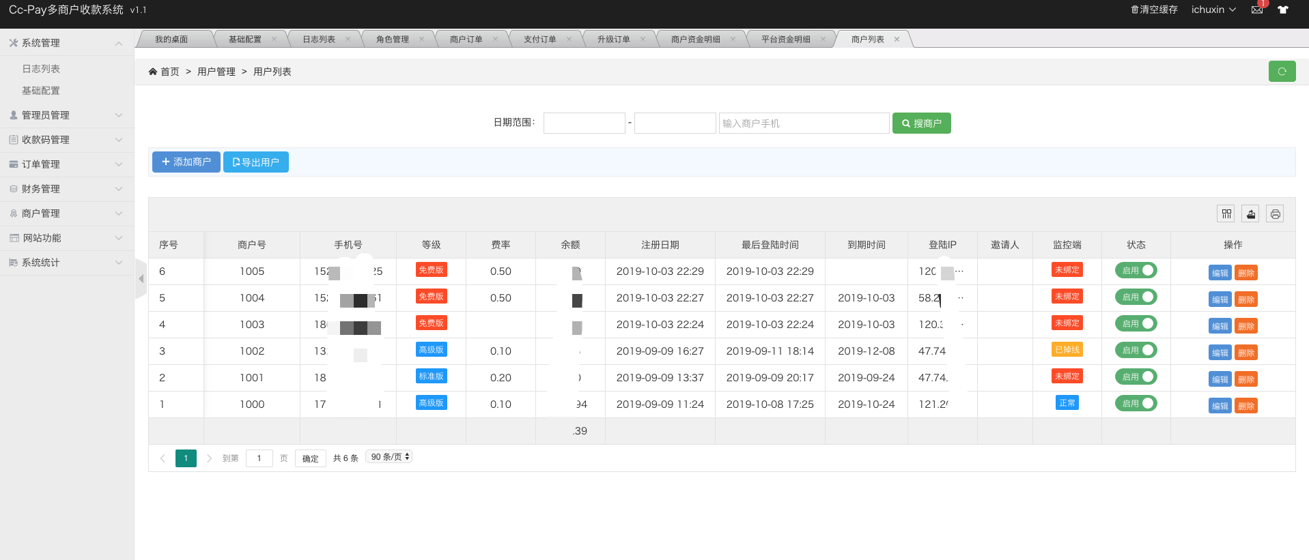Image resolution: width=1309 pixels, height=560 pixels.
Task: Toggle the 启用 switch for merchant 1000
Action: pyautogui.click(x=1136, y=404)
